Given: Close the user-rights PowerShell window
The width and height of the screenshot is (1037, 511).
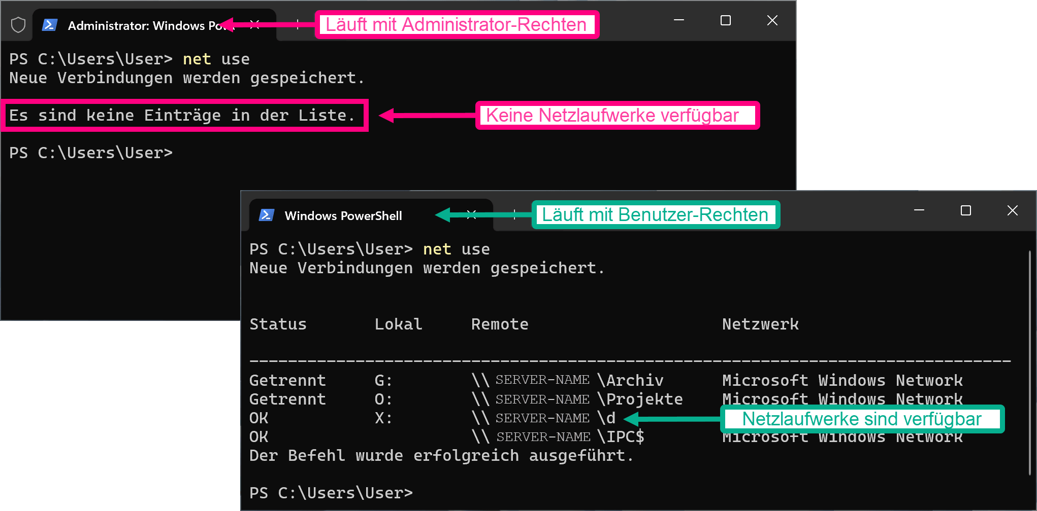Looking at the screenshot, I should (x=1012, y=210).
